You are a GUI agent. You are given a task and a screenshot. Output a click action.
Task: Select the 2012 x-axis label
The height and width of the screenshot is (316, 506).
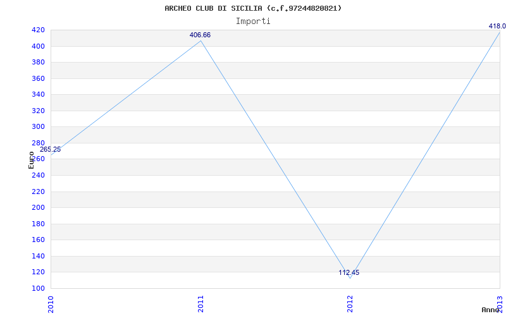point(350,303)
